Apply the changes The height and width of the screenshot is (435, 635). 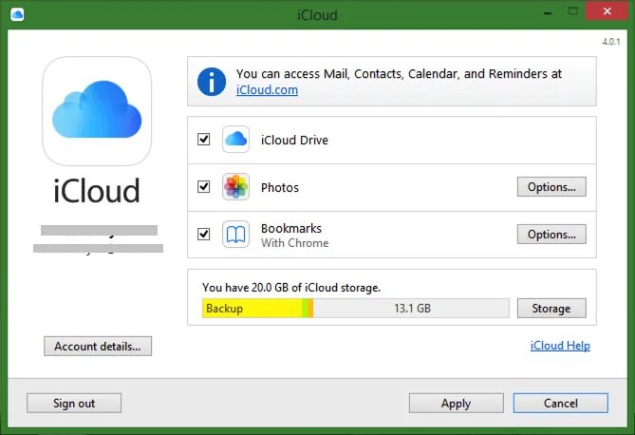(457, 404)
